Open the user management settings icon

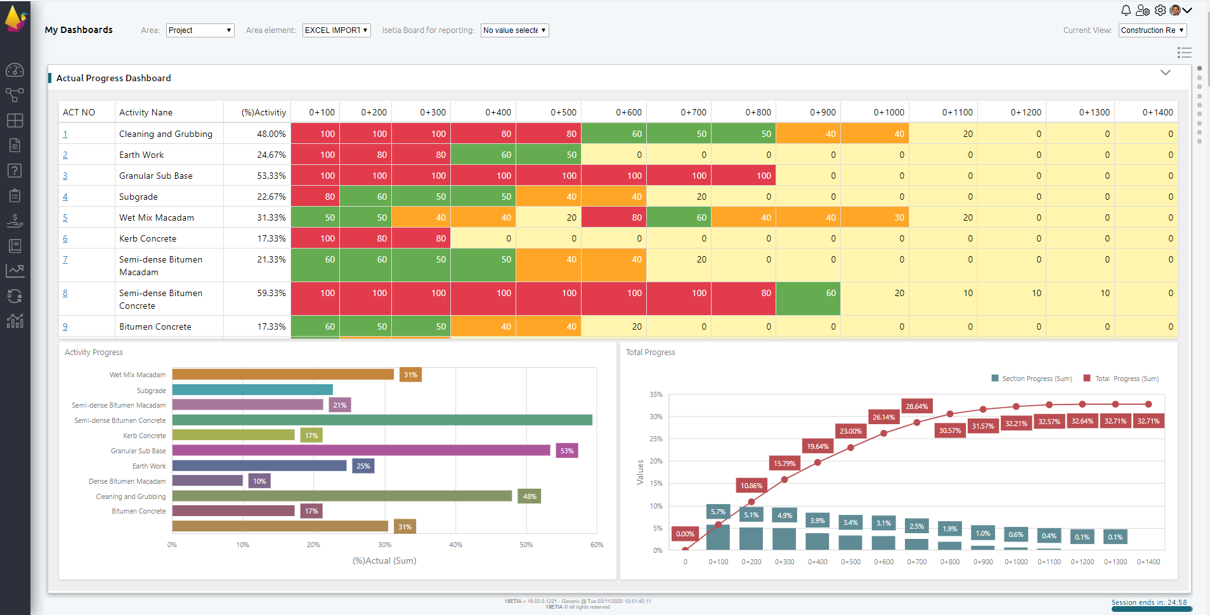tap(1143, 10)
